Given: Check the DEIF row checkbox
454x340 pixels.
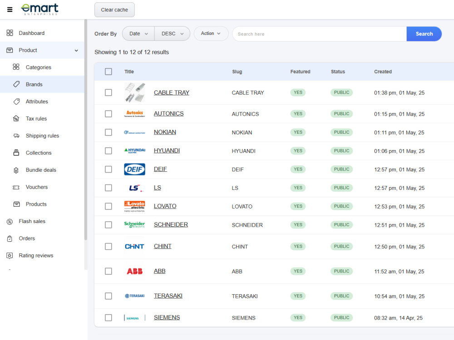Looking at the screenshot, I should tap(109, 169).
